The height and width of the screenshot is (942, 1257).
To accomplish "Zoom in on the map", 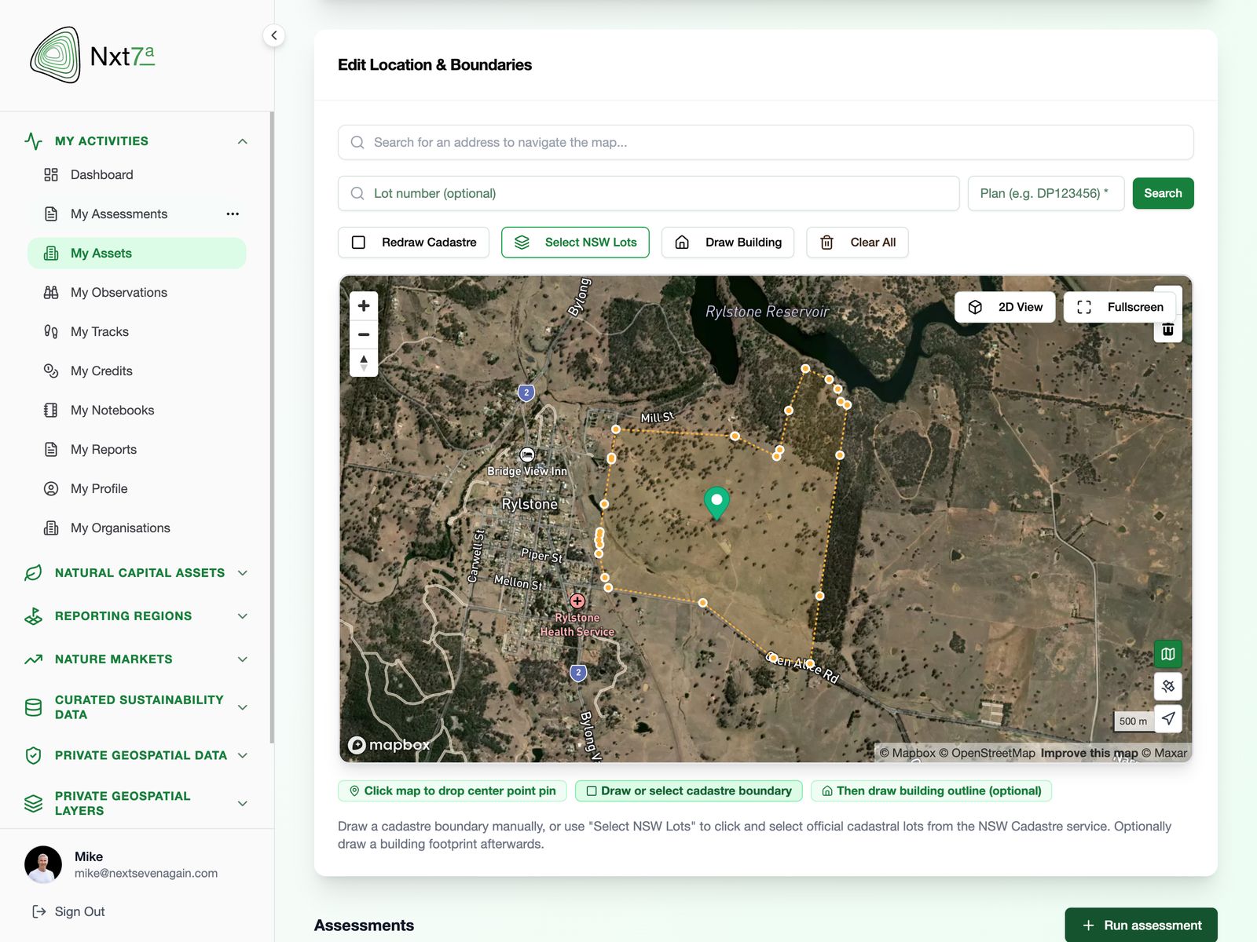I will 364,306.
